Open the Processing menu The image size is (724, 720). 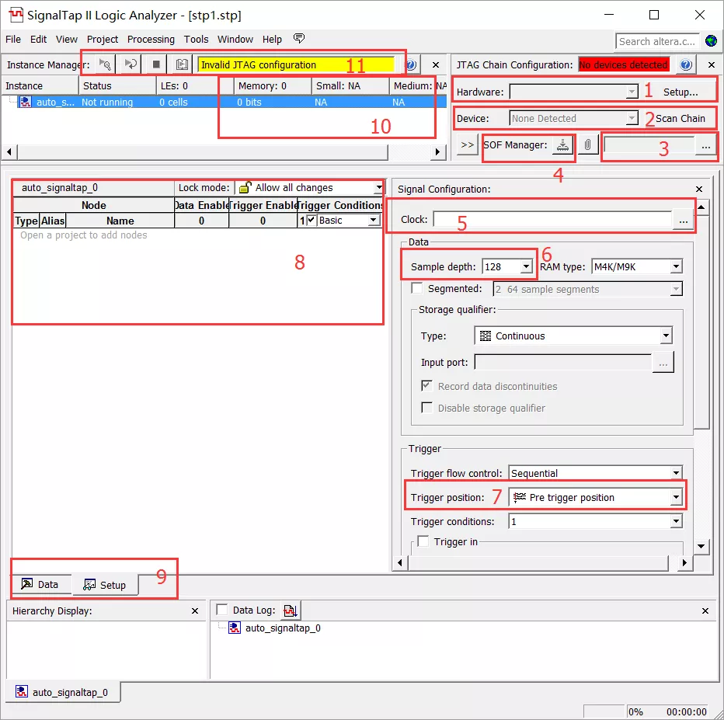click(151, 40)
